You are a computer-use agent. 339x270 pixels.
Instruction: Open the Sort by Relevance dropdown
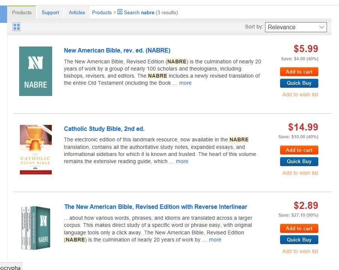click(296, 27)
